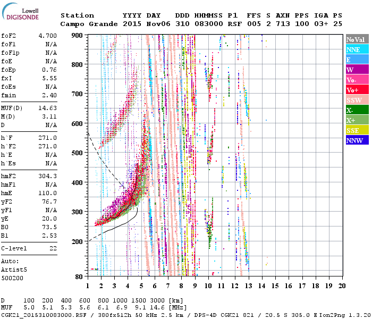Image resolution: width=372 pixels, height=319 pixels.
Task: Click the Artist5 auto-scaling label
Action: pyautogui.click(x=14, y=270)
